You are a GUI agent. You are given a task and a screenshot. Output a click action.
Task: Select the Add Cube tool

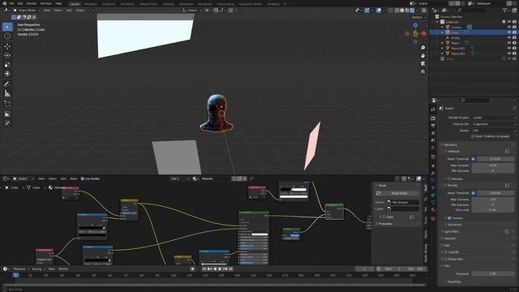pyautogui.click(x=7, y=104)
